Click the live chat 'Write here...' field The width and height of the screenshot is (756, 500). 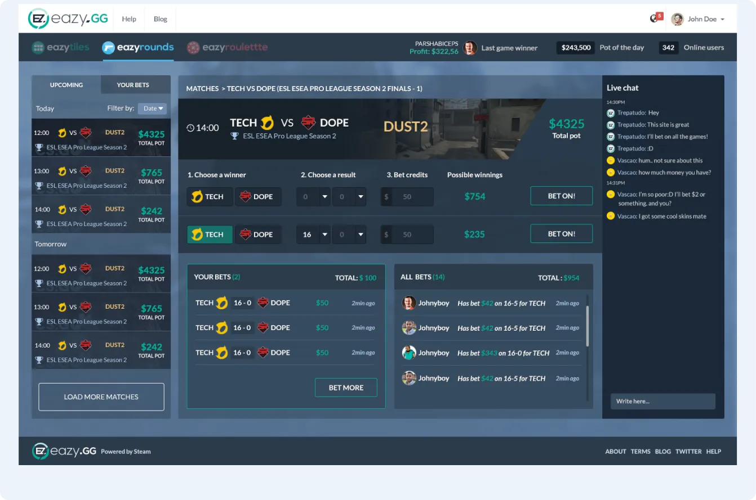point(662,401)
